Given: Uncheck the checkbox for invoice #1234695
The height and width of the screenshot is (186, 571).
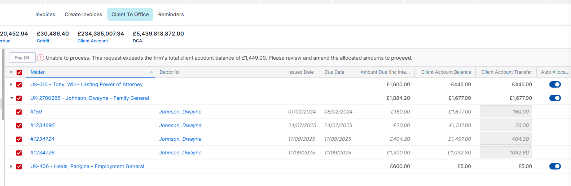Looking at the screenshot, I should point(19,126).
